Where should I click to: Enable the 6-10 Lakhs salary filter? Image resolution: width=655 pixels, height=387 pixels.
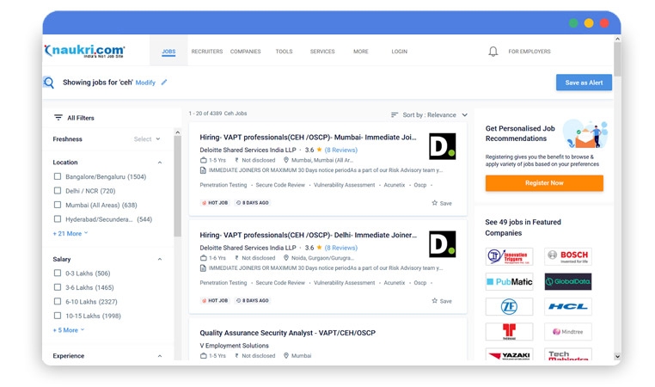click(x=58, y=302)
